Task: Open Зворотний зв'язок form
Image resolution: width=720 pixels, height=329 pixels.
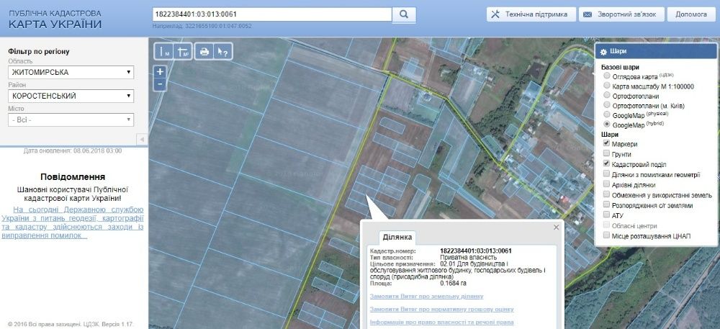Action: [x=621, y=14]
